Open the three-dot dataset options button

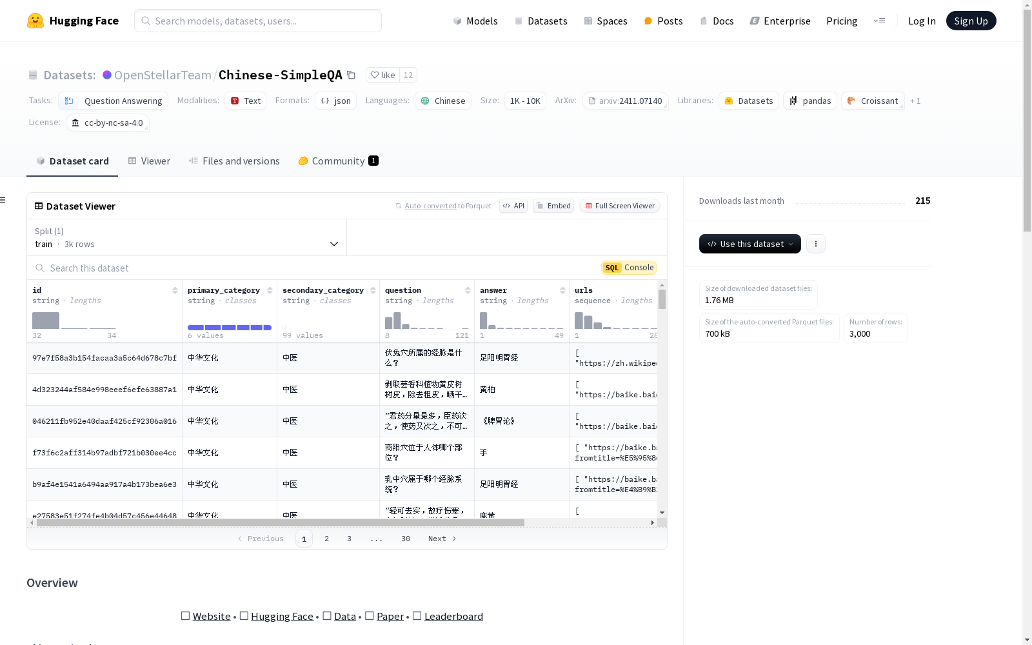pos(816,244)
